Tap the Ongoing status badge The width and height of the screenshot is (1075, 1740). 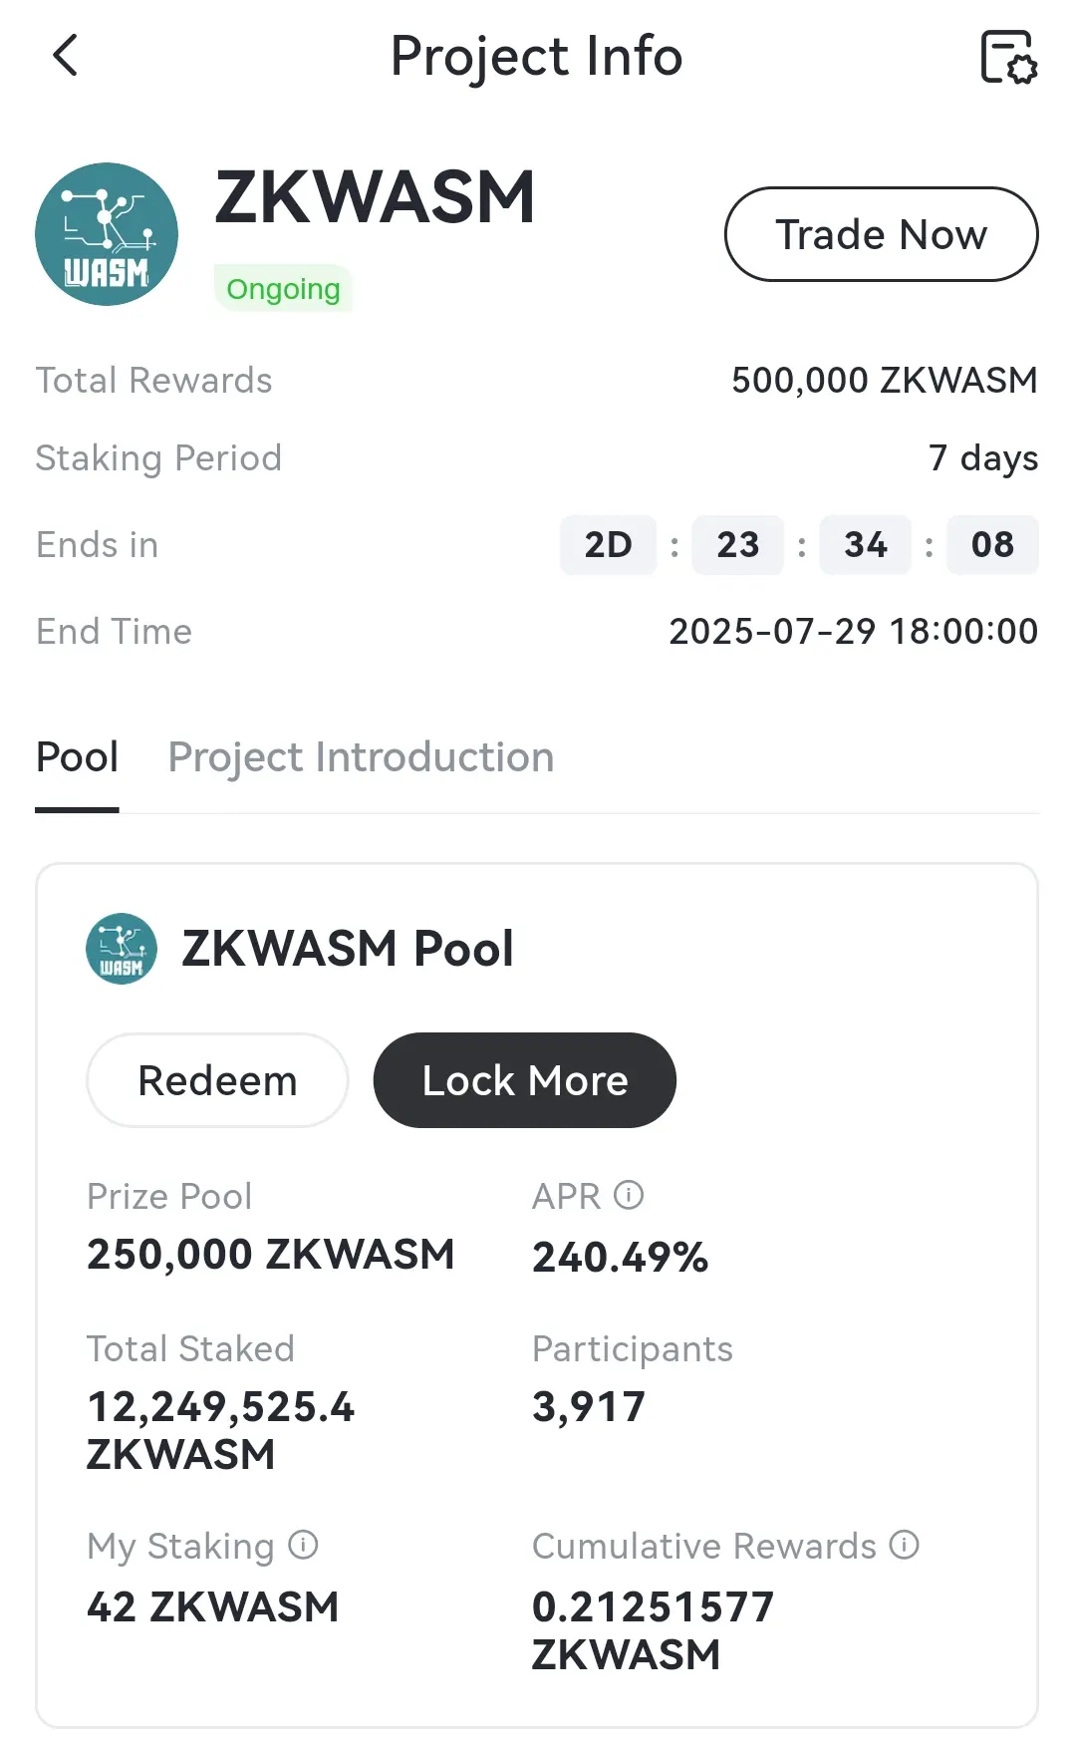click(283, 289)
